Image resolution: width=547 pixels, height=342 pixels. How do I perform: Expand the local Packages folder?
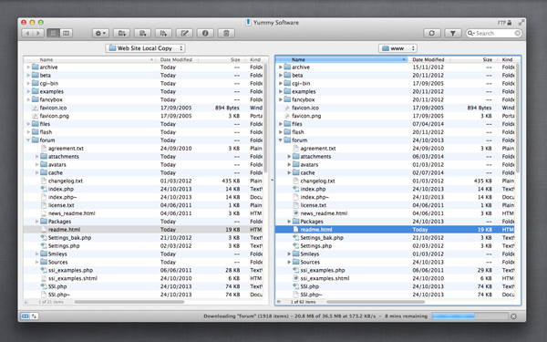[x=37, y=222]
